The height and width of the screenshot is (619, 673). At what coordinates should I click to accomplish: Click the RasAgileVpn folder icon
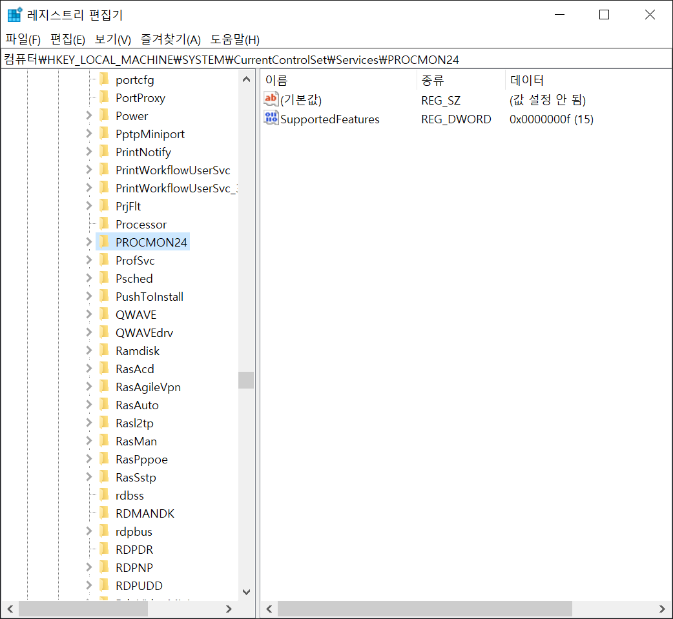click(104, 387)
